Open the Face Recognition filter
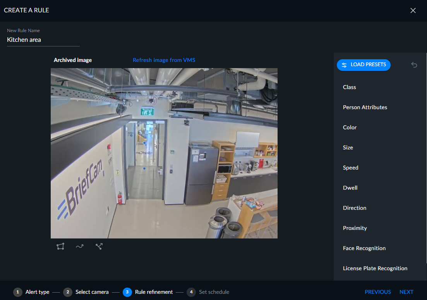This screenshot has width=427, height=300. coord(364,248)
